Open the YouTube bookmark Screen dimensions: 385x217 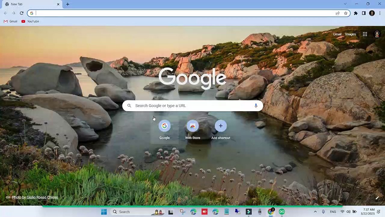point(30,21)
